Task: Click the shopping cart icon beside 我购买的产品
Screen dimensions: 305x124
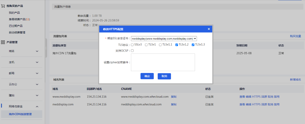Action: point(3,6)
